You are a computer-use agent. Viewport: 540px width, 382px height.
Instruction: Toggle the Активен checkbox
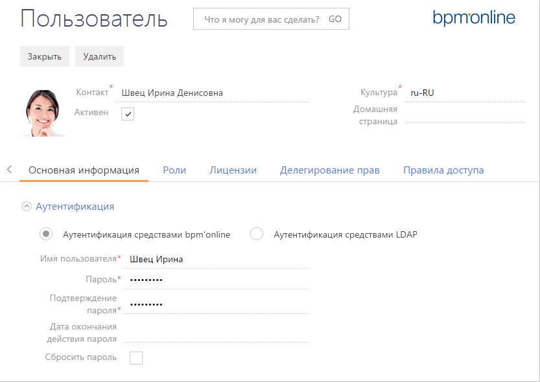pyautogui.click(x=128, y=114)
